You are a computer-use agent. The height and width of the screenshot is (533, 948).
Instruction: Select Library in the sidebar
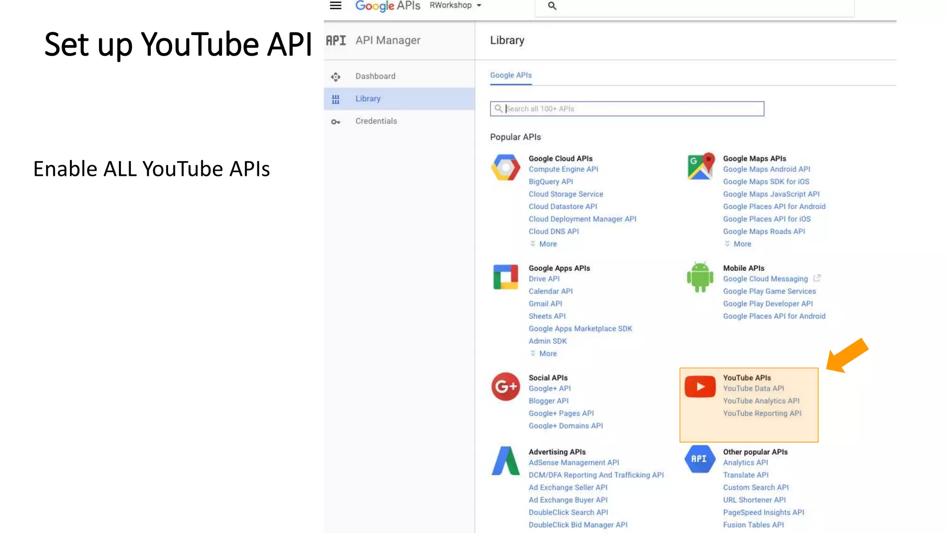399,99
